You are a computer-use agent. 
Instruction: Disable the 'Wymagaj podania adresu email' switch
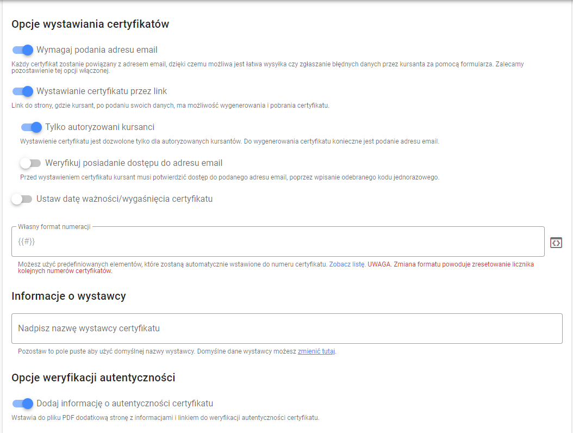pyautogui.click(x=23, y=50)
